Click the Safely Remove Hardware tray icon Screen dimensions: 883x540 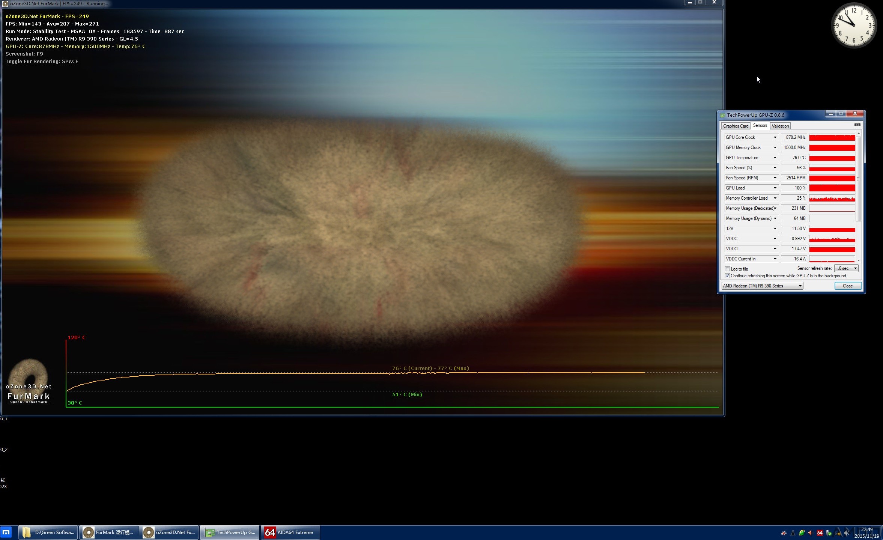pos(829,533)
